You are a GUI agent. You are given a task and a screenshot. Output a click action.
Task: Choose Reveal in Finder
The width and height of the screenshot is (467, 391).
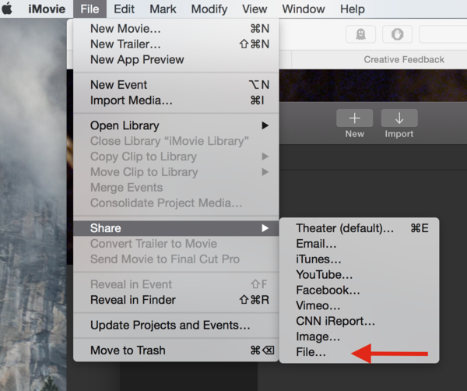pos(176,300)
